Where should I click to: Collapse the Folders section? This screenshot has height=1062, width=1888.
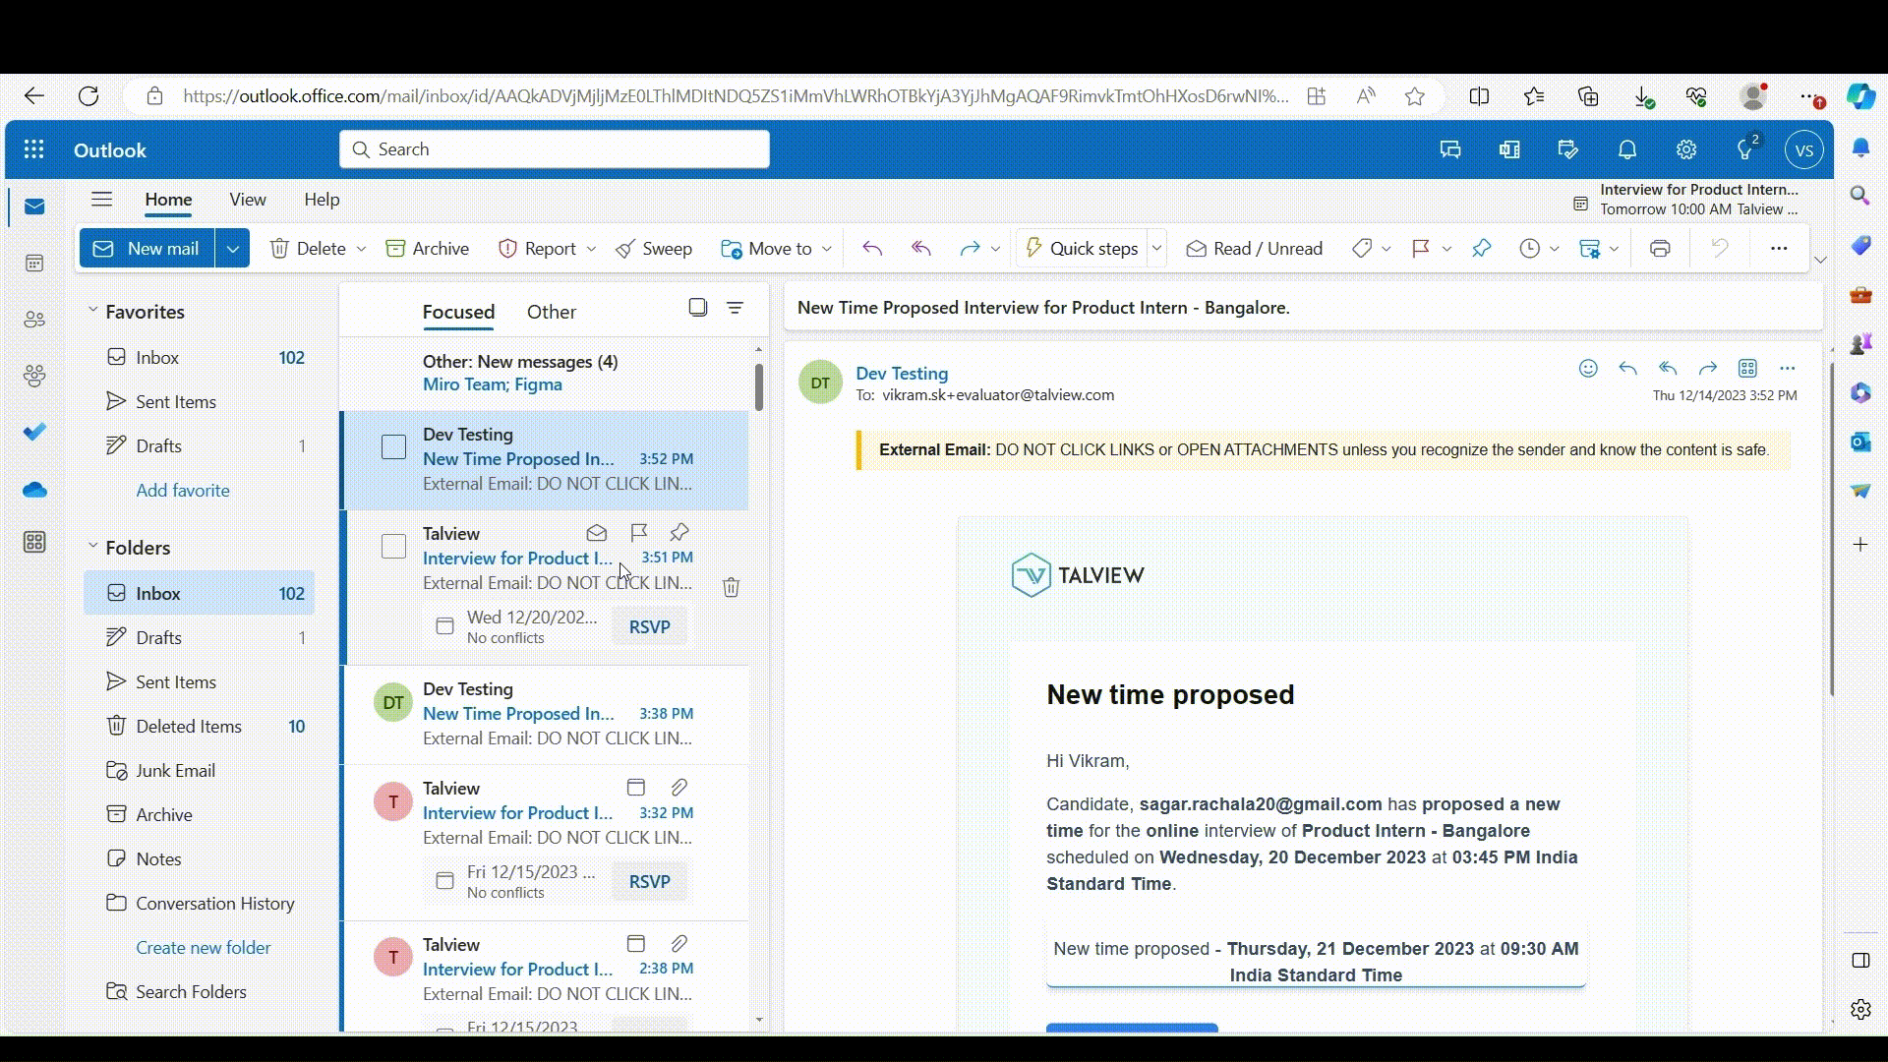93,546
